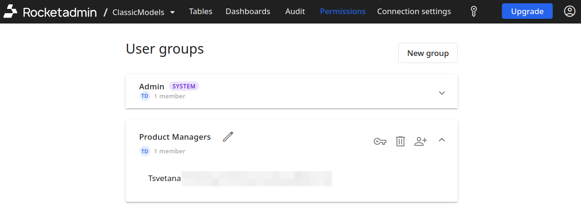Select Permissions in the top navigation
This screenshot has height=206, width=581.
pos(342,11)
